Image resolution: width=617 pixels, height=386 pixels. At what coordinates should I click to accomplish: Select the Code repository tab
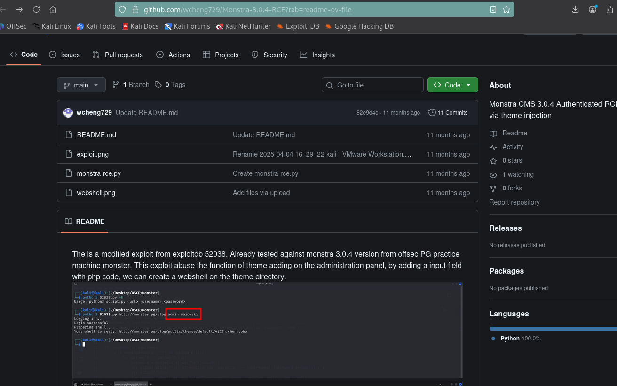click(x=24, y=55)
